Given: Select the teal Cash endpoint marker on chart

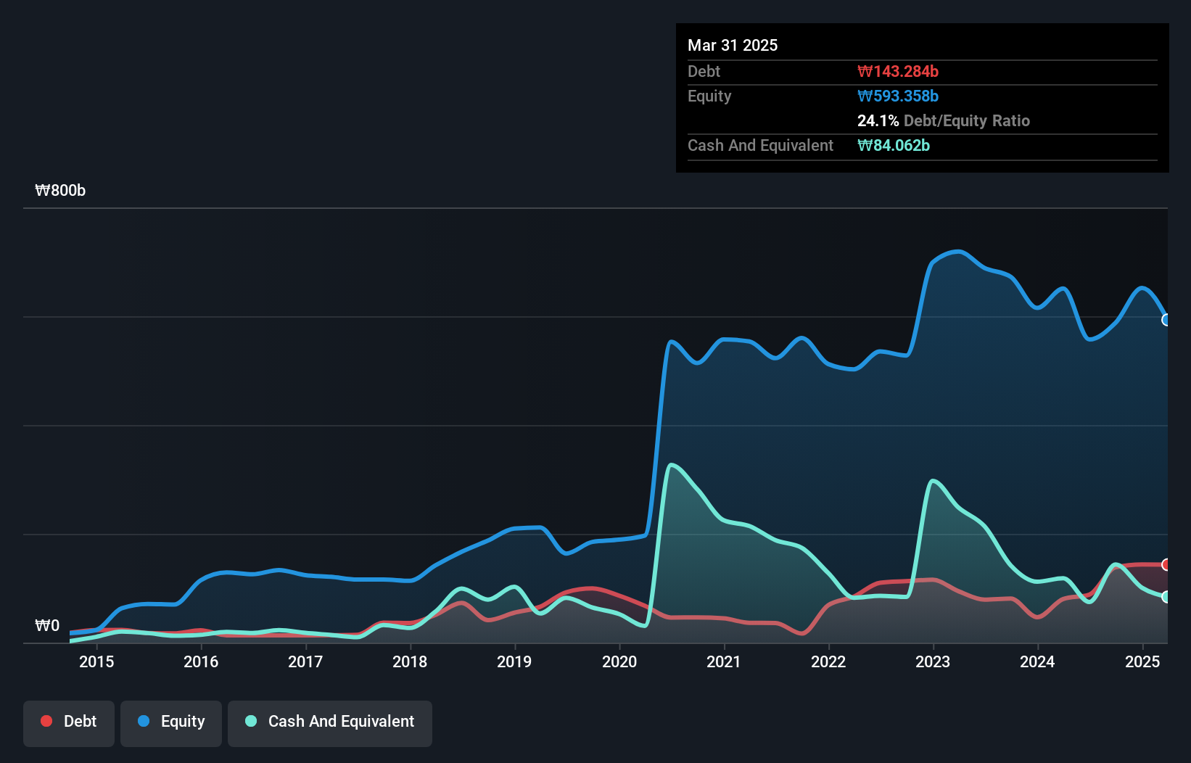Looking at the screenshot, I should pos(1166,598).
